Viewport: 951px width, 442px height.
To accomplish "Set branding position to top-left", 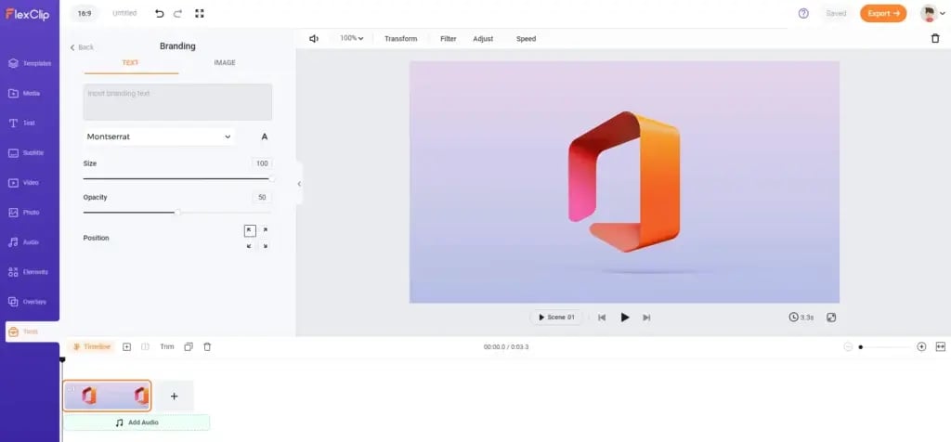I will pos(249,230).
